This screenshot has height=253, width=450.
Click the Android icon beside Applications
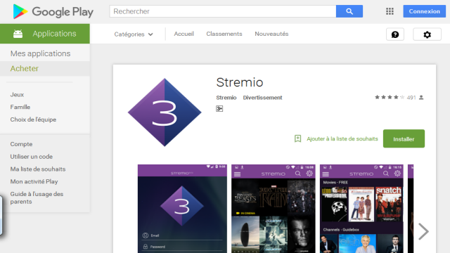pos(18,34)
